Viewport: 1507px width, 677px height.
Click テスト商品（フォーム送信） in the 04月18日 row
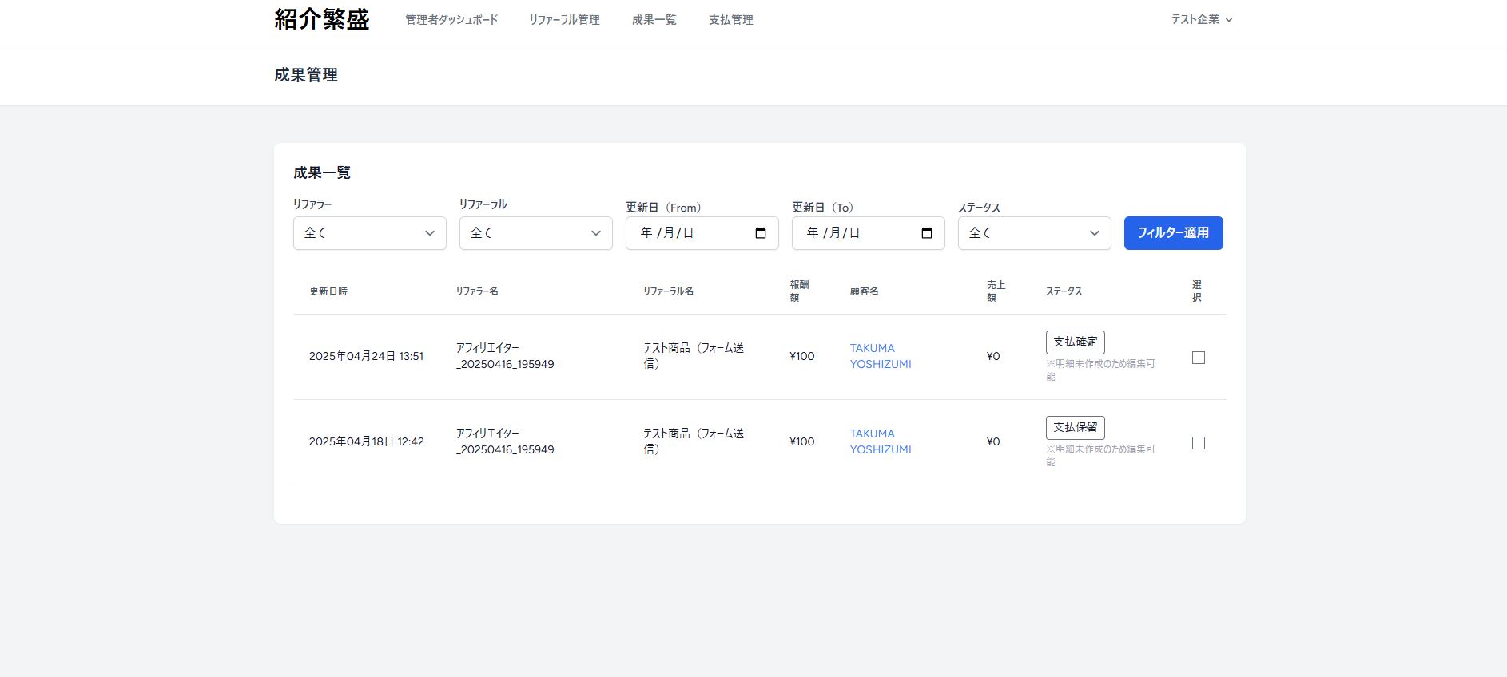tap(694, 441)
